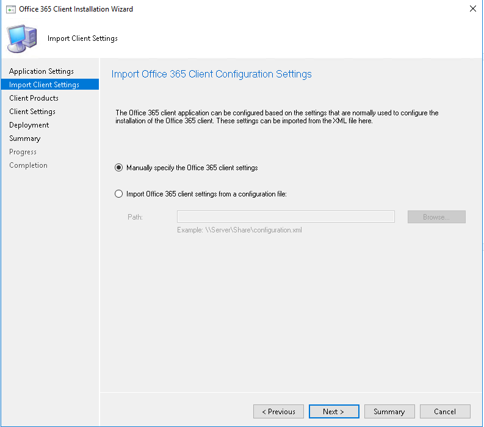This screenshot has height=427, width=484.
Task: Open the Application Settings step
Action: click(42, 71)
